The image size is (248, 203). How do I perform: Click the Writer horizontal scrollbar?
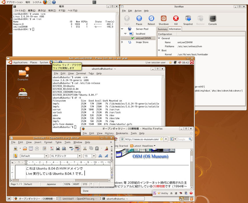coord(60,180)
